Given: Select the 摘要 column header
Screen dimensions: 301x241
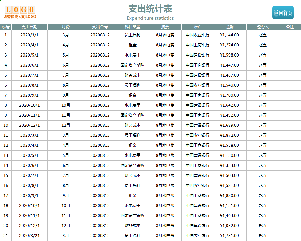Looking at the screenshot, I should pos(165,27).
